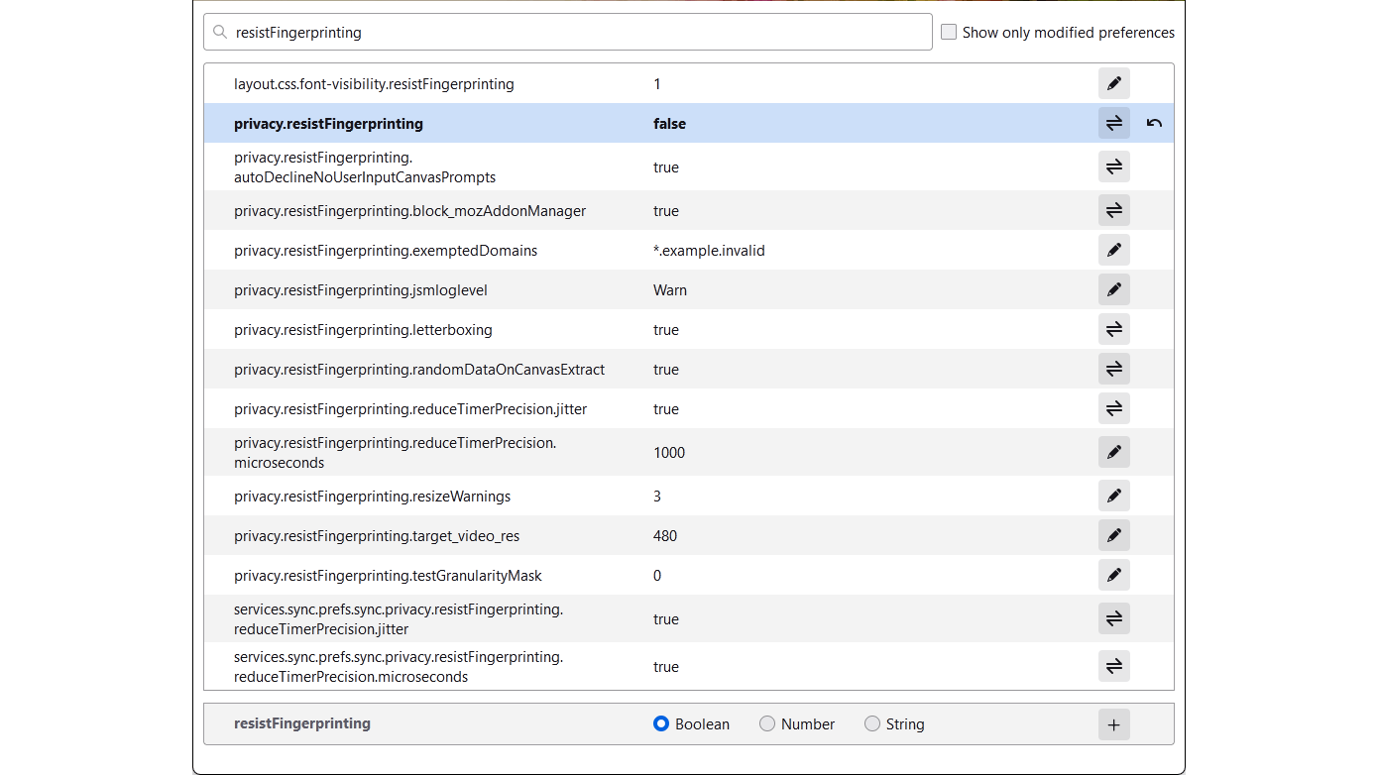Image resolution: width=1378 pixels, height=775 pixels.
Task: Toggle the block_mozAddonManager preference
Action: pos(1113,210)
